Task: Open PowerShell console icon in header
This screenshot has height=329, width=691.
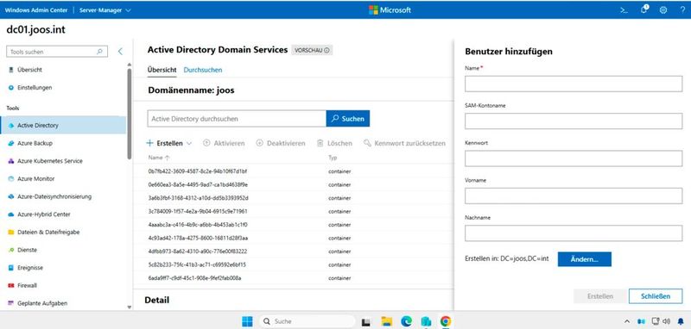Action: point(624,10)
